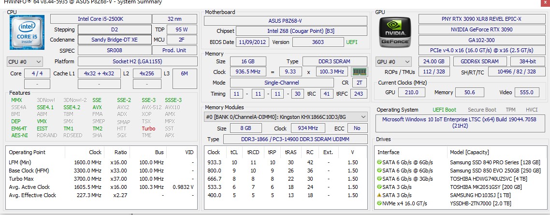
Task: Click the Secure Boot label
Action: pos(482,110)
